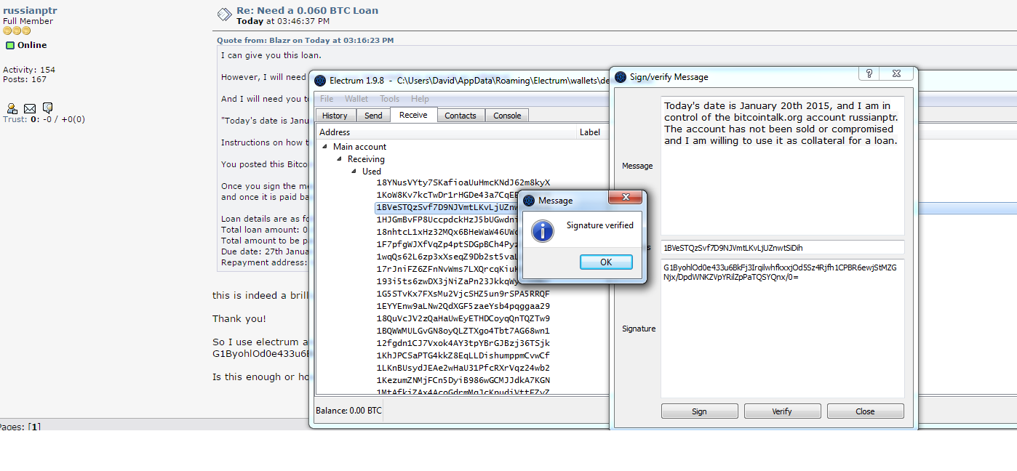Close the Message popup with the red X
1017x471 pixels.
tap(626, 197)
